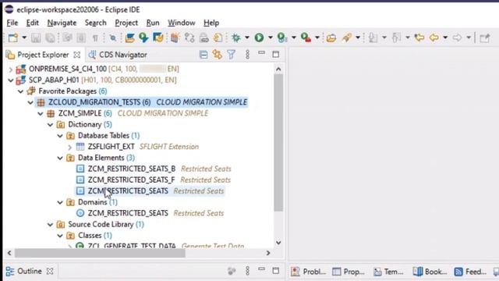
Task: Open the Search menu
Action: point(95,23)
